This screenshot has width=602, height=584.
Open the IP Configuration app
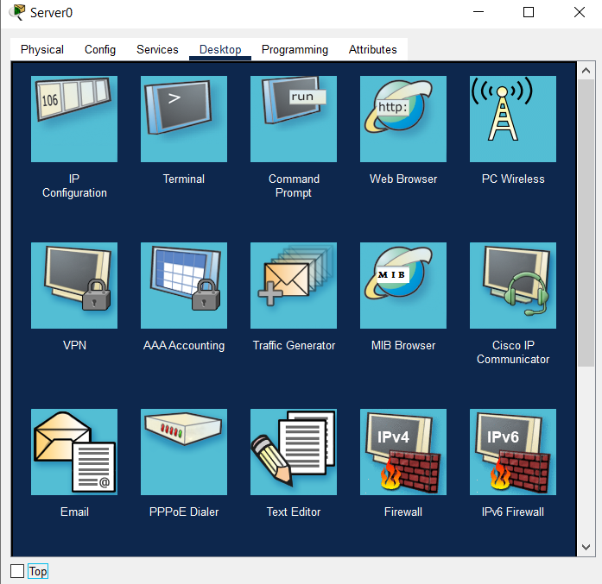74,119
